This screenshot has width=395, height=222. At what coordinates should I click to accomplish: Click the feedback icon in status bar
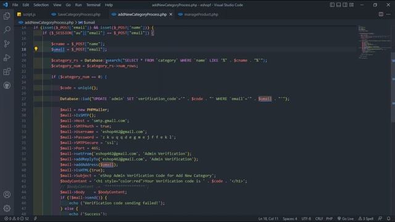(x=380, y=218)
